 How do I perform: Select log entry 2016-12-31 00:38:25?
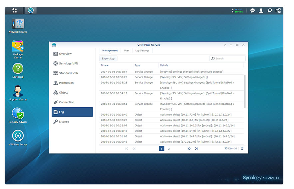pyautogui.click(x=171, y=77)
